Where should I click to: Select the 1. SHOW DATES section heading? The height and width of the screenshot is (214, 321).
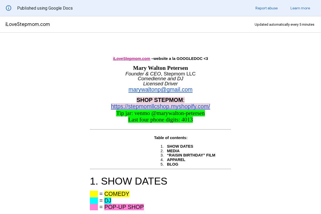click(x=129, y=181)
